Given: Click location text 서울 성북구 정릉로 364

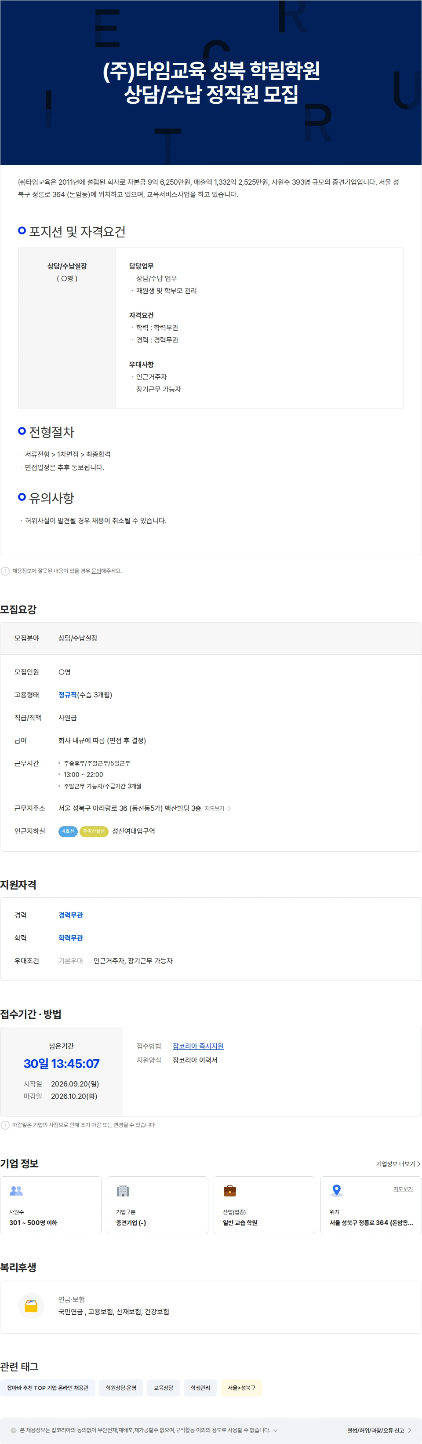Looking at the screenshot, I should point(371,1222).
